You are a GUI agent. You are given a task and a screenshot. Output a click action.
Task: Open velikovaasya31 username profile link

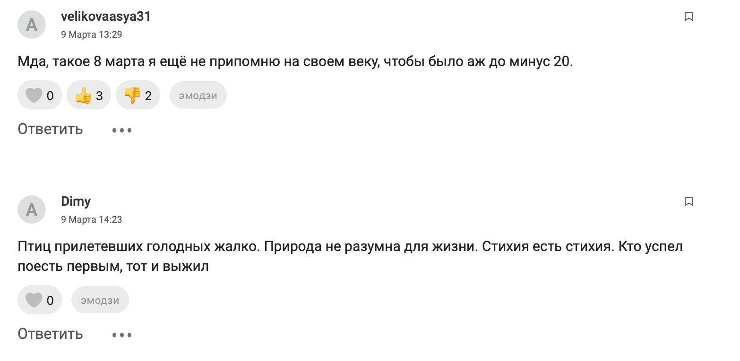coord(106,17)
